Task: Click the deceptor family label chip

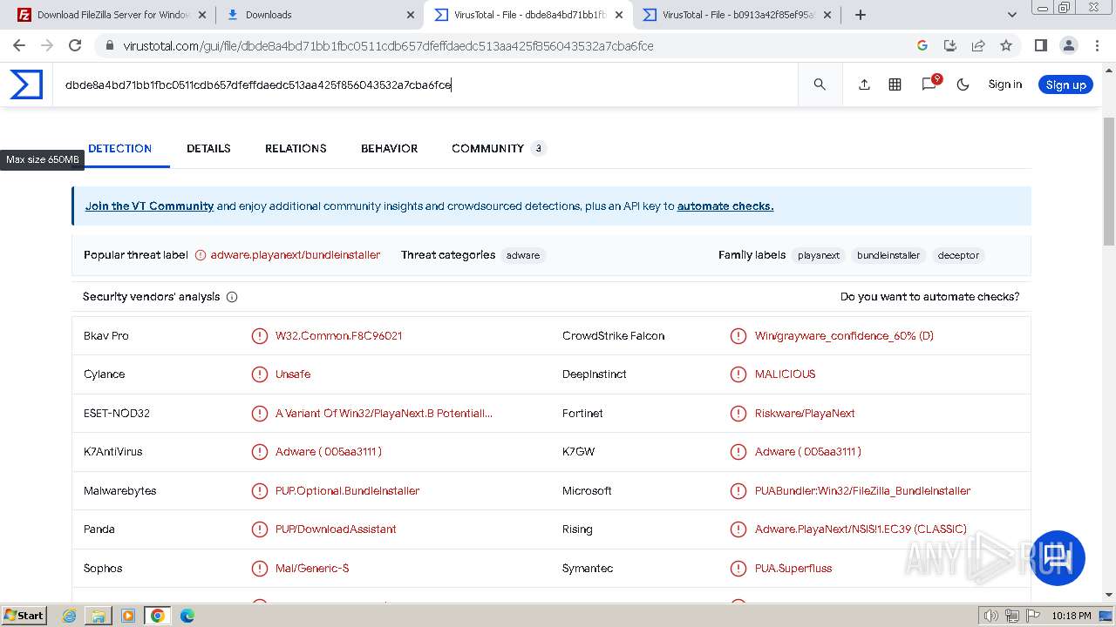Action: (958, 255)
